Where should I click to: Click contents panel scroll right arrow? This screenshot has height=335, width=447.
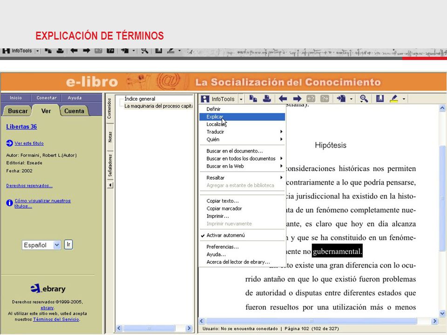coord(189,328)
